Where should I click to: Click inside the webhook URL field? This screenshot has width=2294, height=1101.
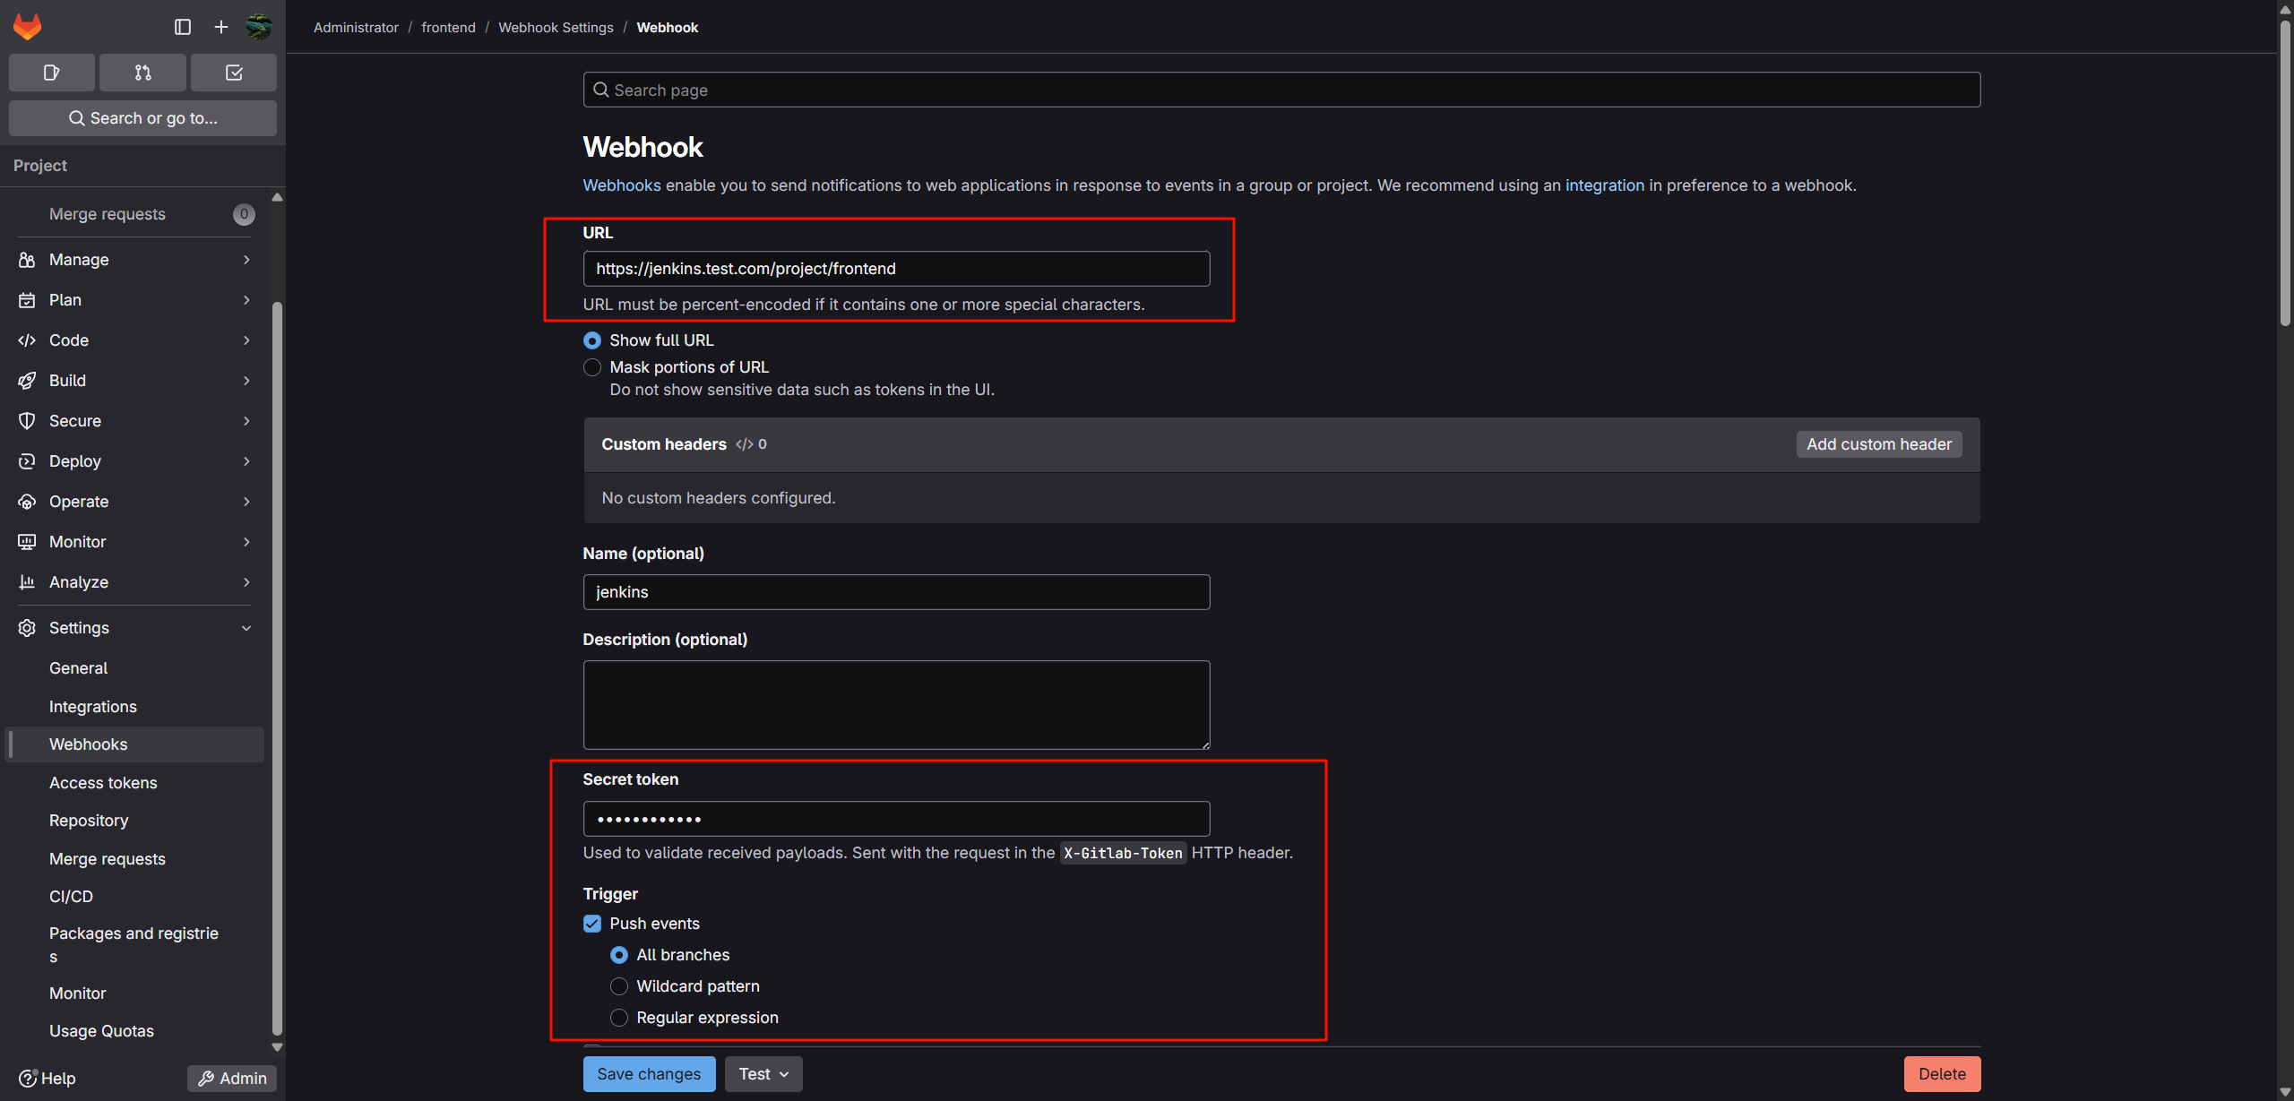pos(895,268)
